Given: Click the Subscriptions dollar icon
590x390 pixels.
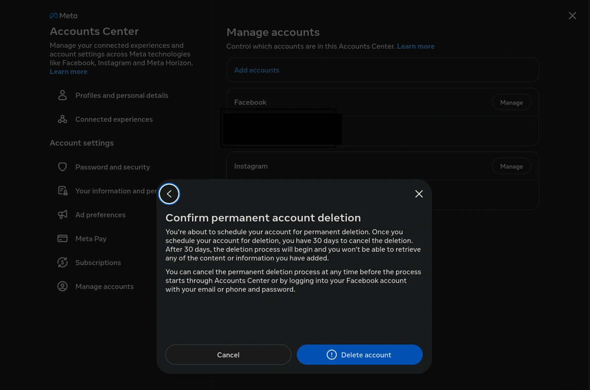Looking at the screenshot, I should pos(62,263).
